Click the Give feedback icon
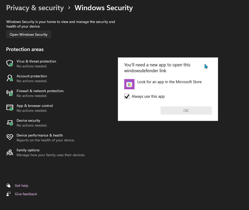The height and width of the screenshot is (210, 249). pyautogui.click(x=8, y=194)
